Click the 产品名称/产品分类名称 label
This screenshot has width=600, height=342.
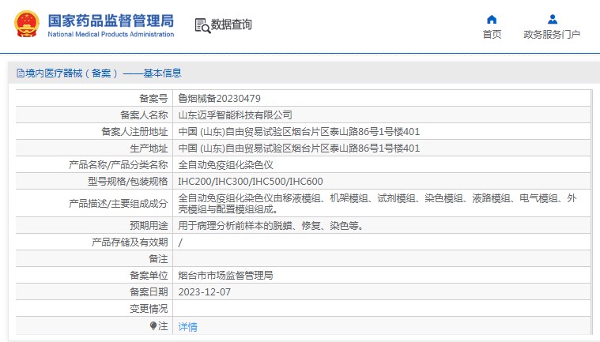(119, 165)
